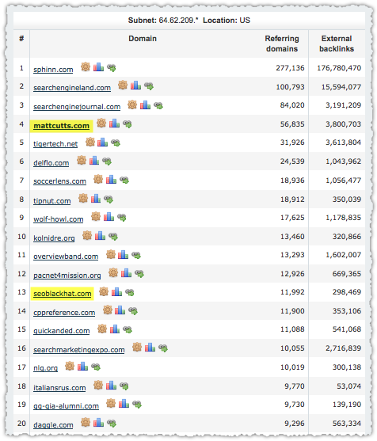Click bar chart icon beside daggle.com
The height and width of the screenshot is (441, 377).
pyautogui.click(x=98, y=423)
